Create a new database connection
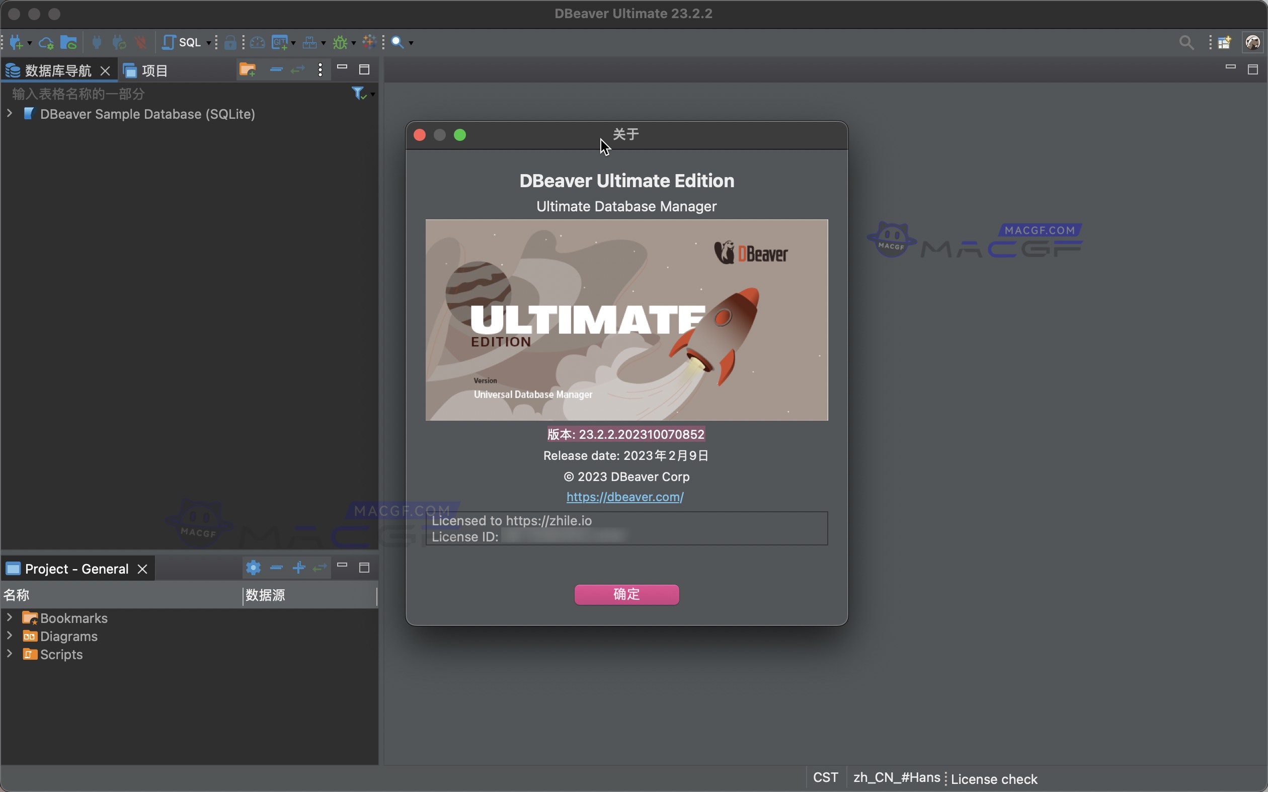The width and height of the screenshot is (1268, 792). 17,43
